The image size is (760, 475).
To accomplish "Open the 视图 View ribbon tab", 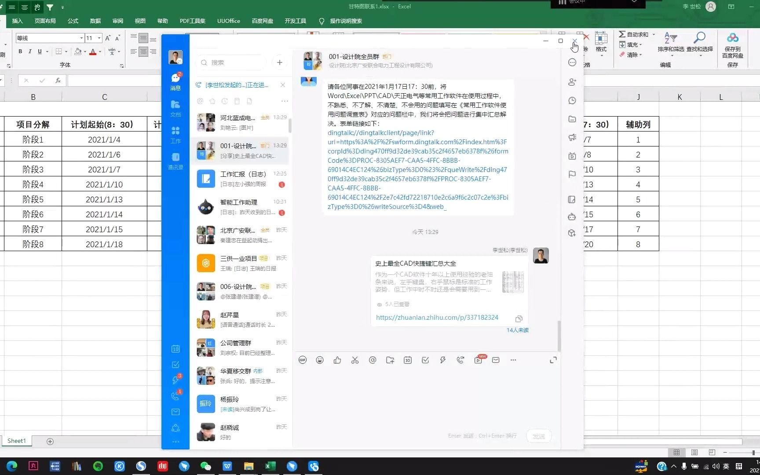I will 140,21.
